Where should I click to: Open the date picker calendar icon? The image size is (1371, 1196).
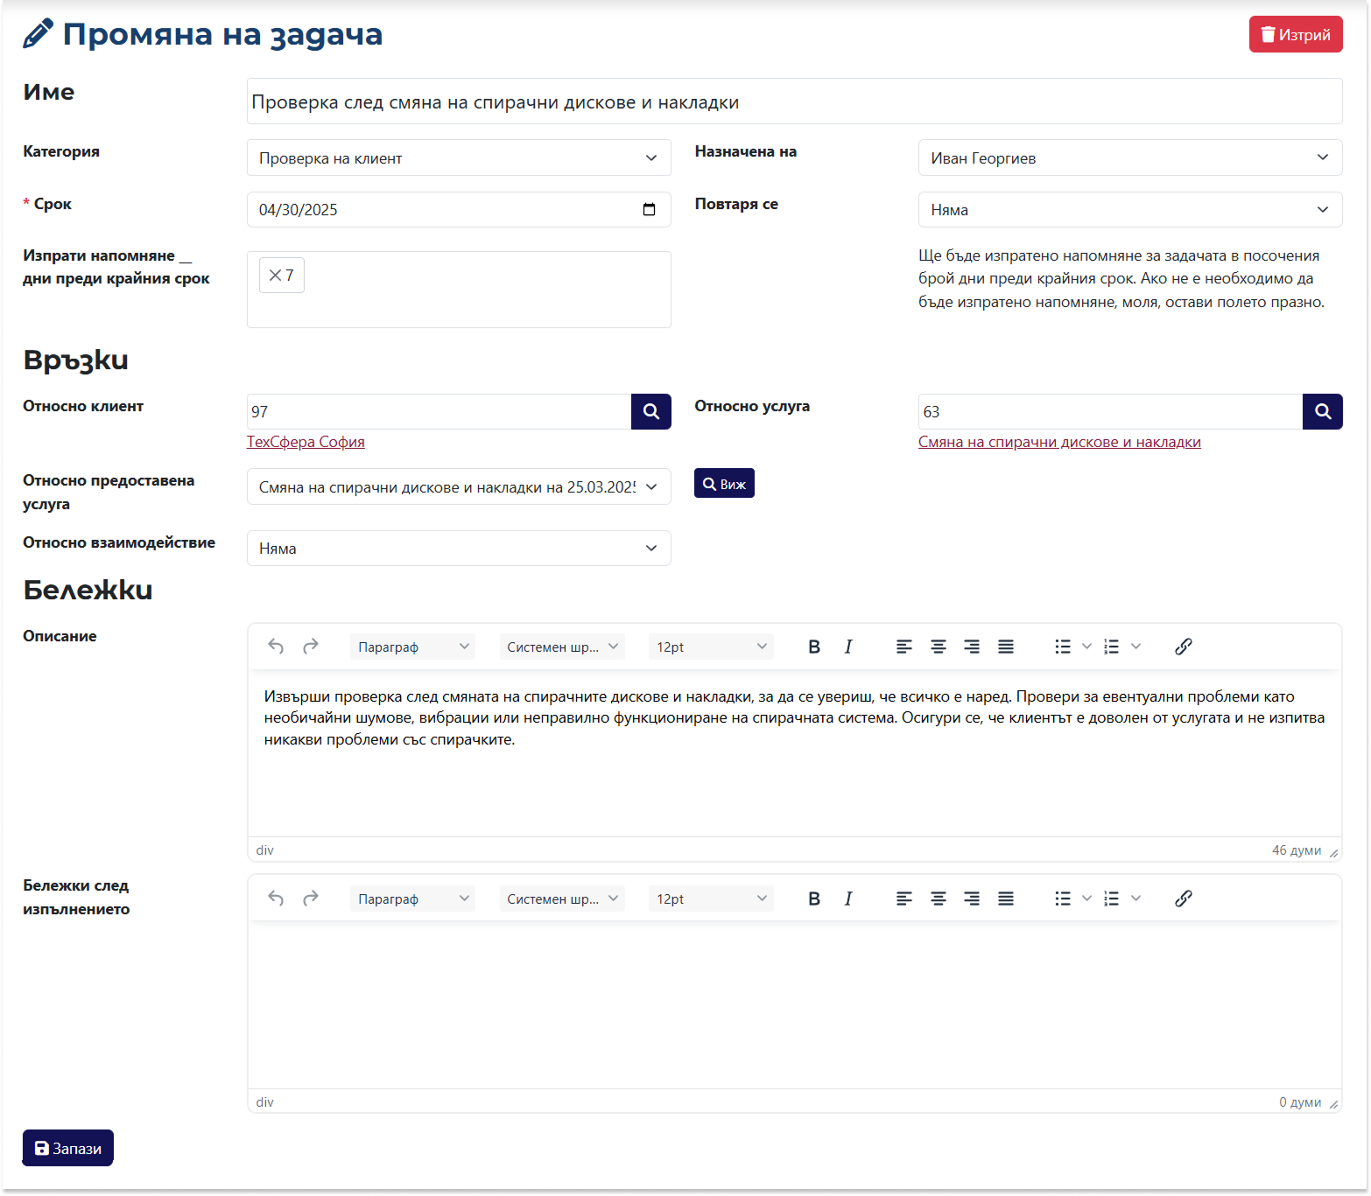(x=649, y=209)
